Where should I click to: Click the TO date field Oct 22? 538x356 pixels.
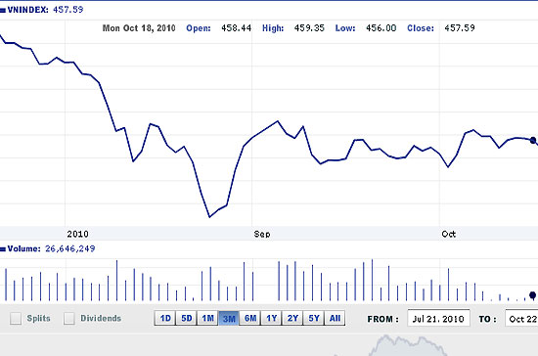coord(521,319)
